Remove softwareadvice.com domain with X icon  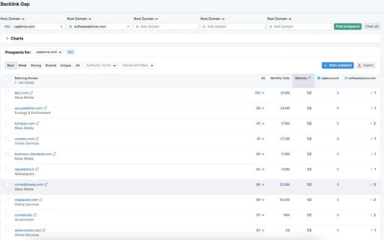[x=128, y=27]
